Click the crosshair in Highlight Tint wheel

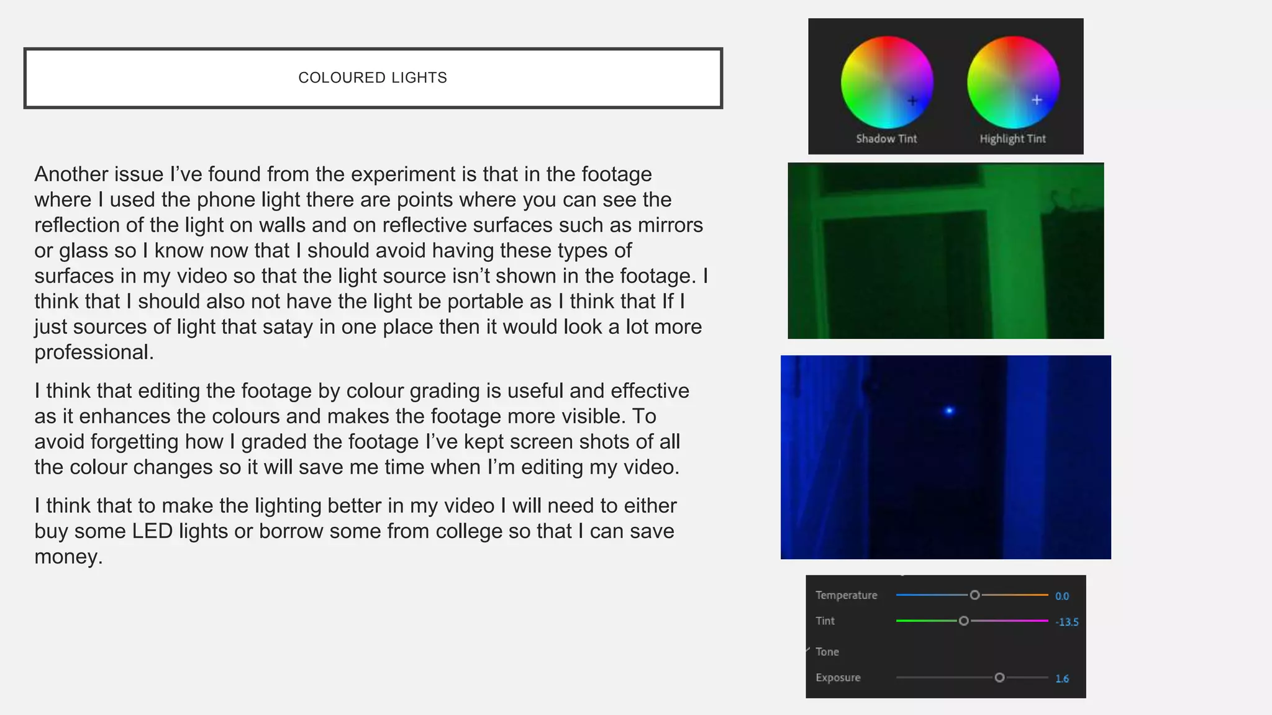click(1037, 100)
